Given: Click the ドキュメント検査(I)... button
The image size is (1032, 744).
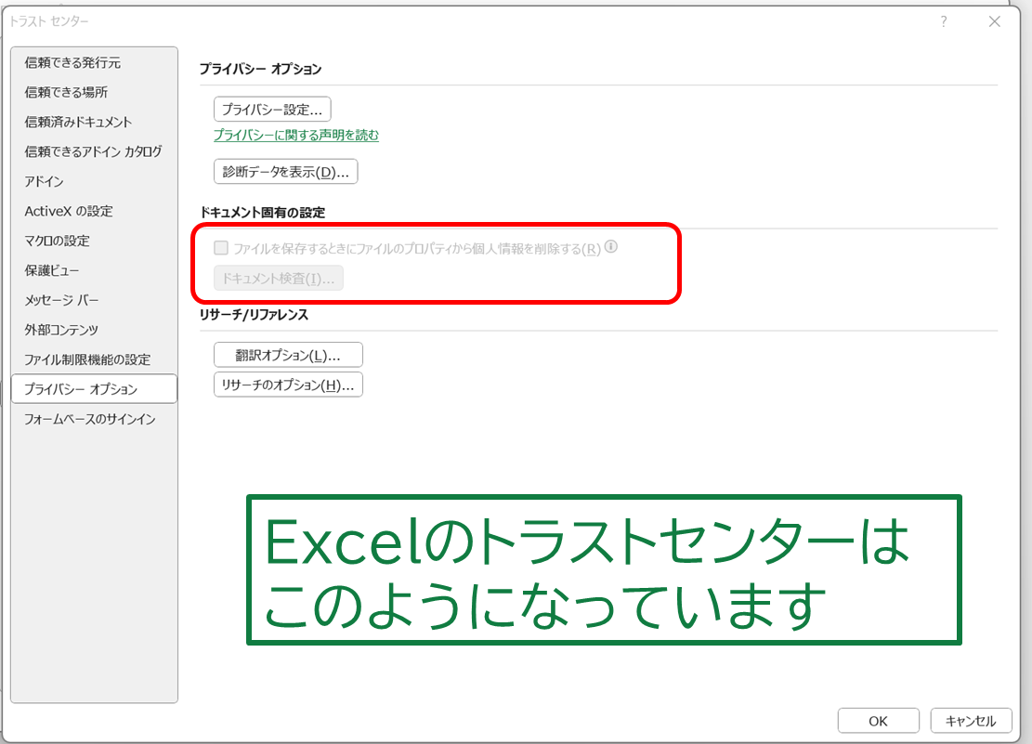Looking at the screenshot, I should [279, 278].
